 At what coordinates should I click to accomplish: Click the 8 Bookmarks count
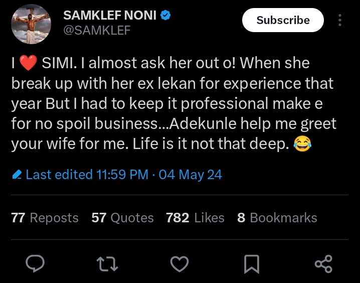coord(277,218)
